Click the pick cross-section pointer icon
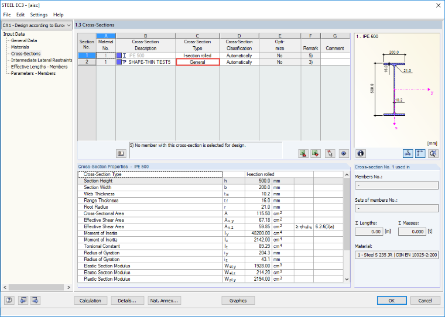 pos(330,153)
